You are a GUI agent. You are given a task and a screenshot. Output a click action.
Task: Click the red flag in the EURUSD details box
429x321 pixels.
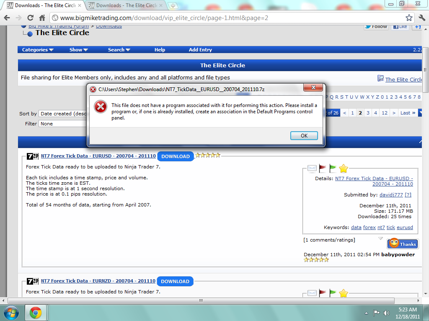323,168
